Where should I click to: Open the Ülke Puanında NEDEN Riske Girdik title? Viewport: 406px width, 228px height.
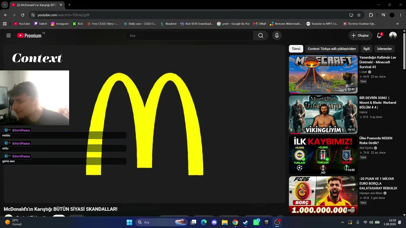376,141
